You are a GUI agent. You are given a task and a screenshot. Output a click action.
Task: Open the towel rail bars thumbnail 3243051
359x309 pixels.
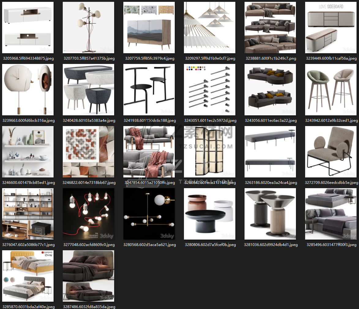[210, 90]
